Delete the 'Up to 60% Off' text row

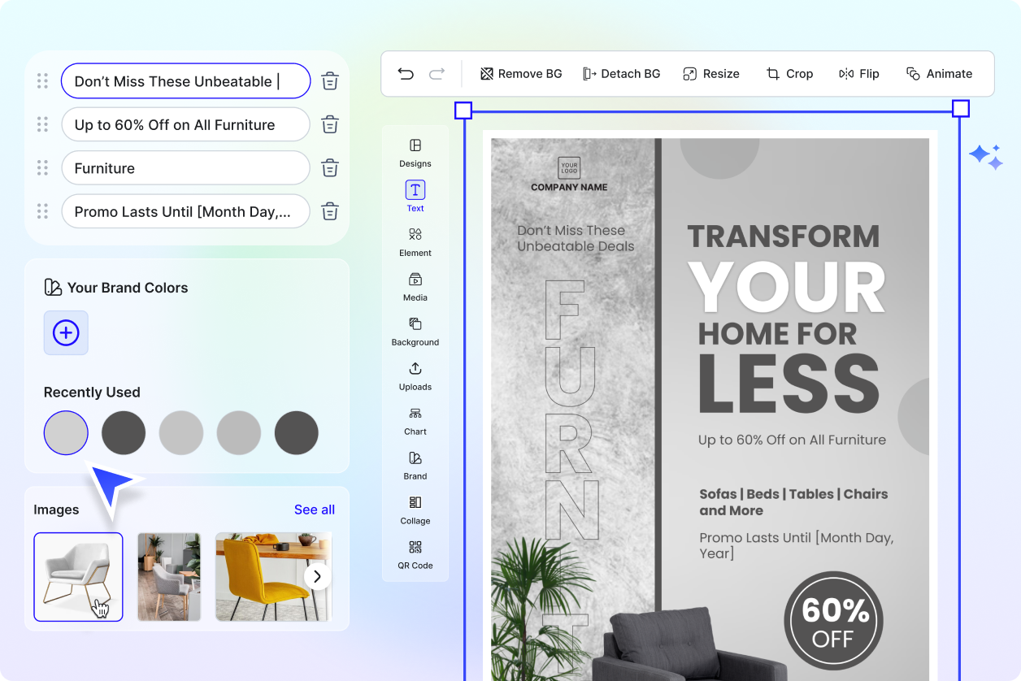click(x=329, y=124)
